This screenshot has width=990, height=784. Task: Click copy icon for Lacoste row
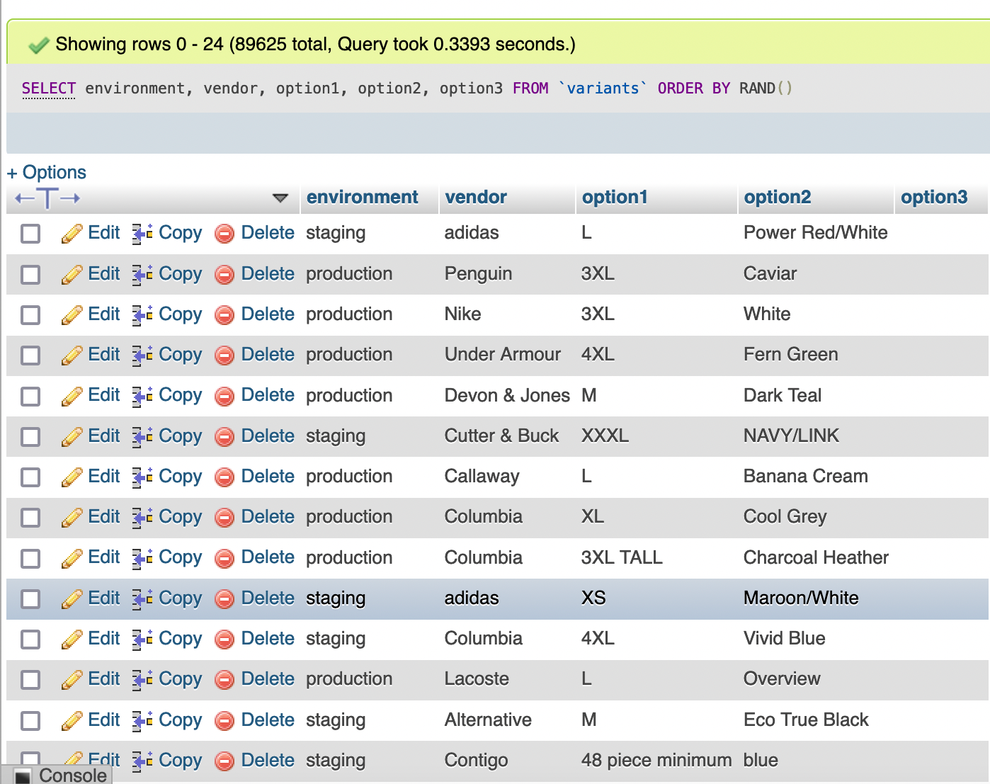(x=142, y=679)
